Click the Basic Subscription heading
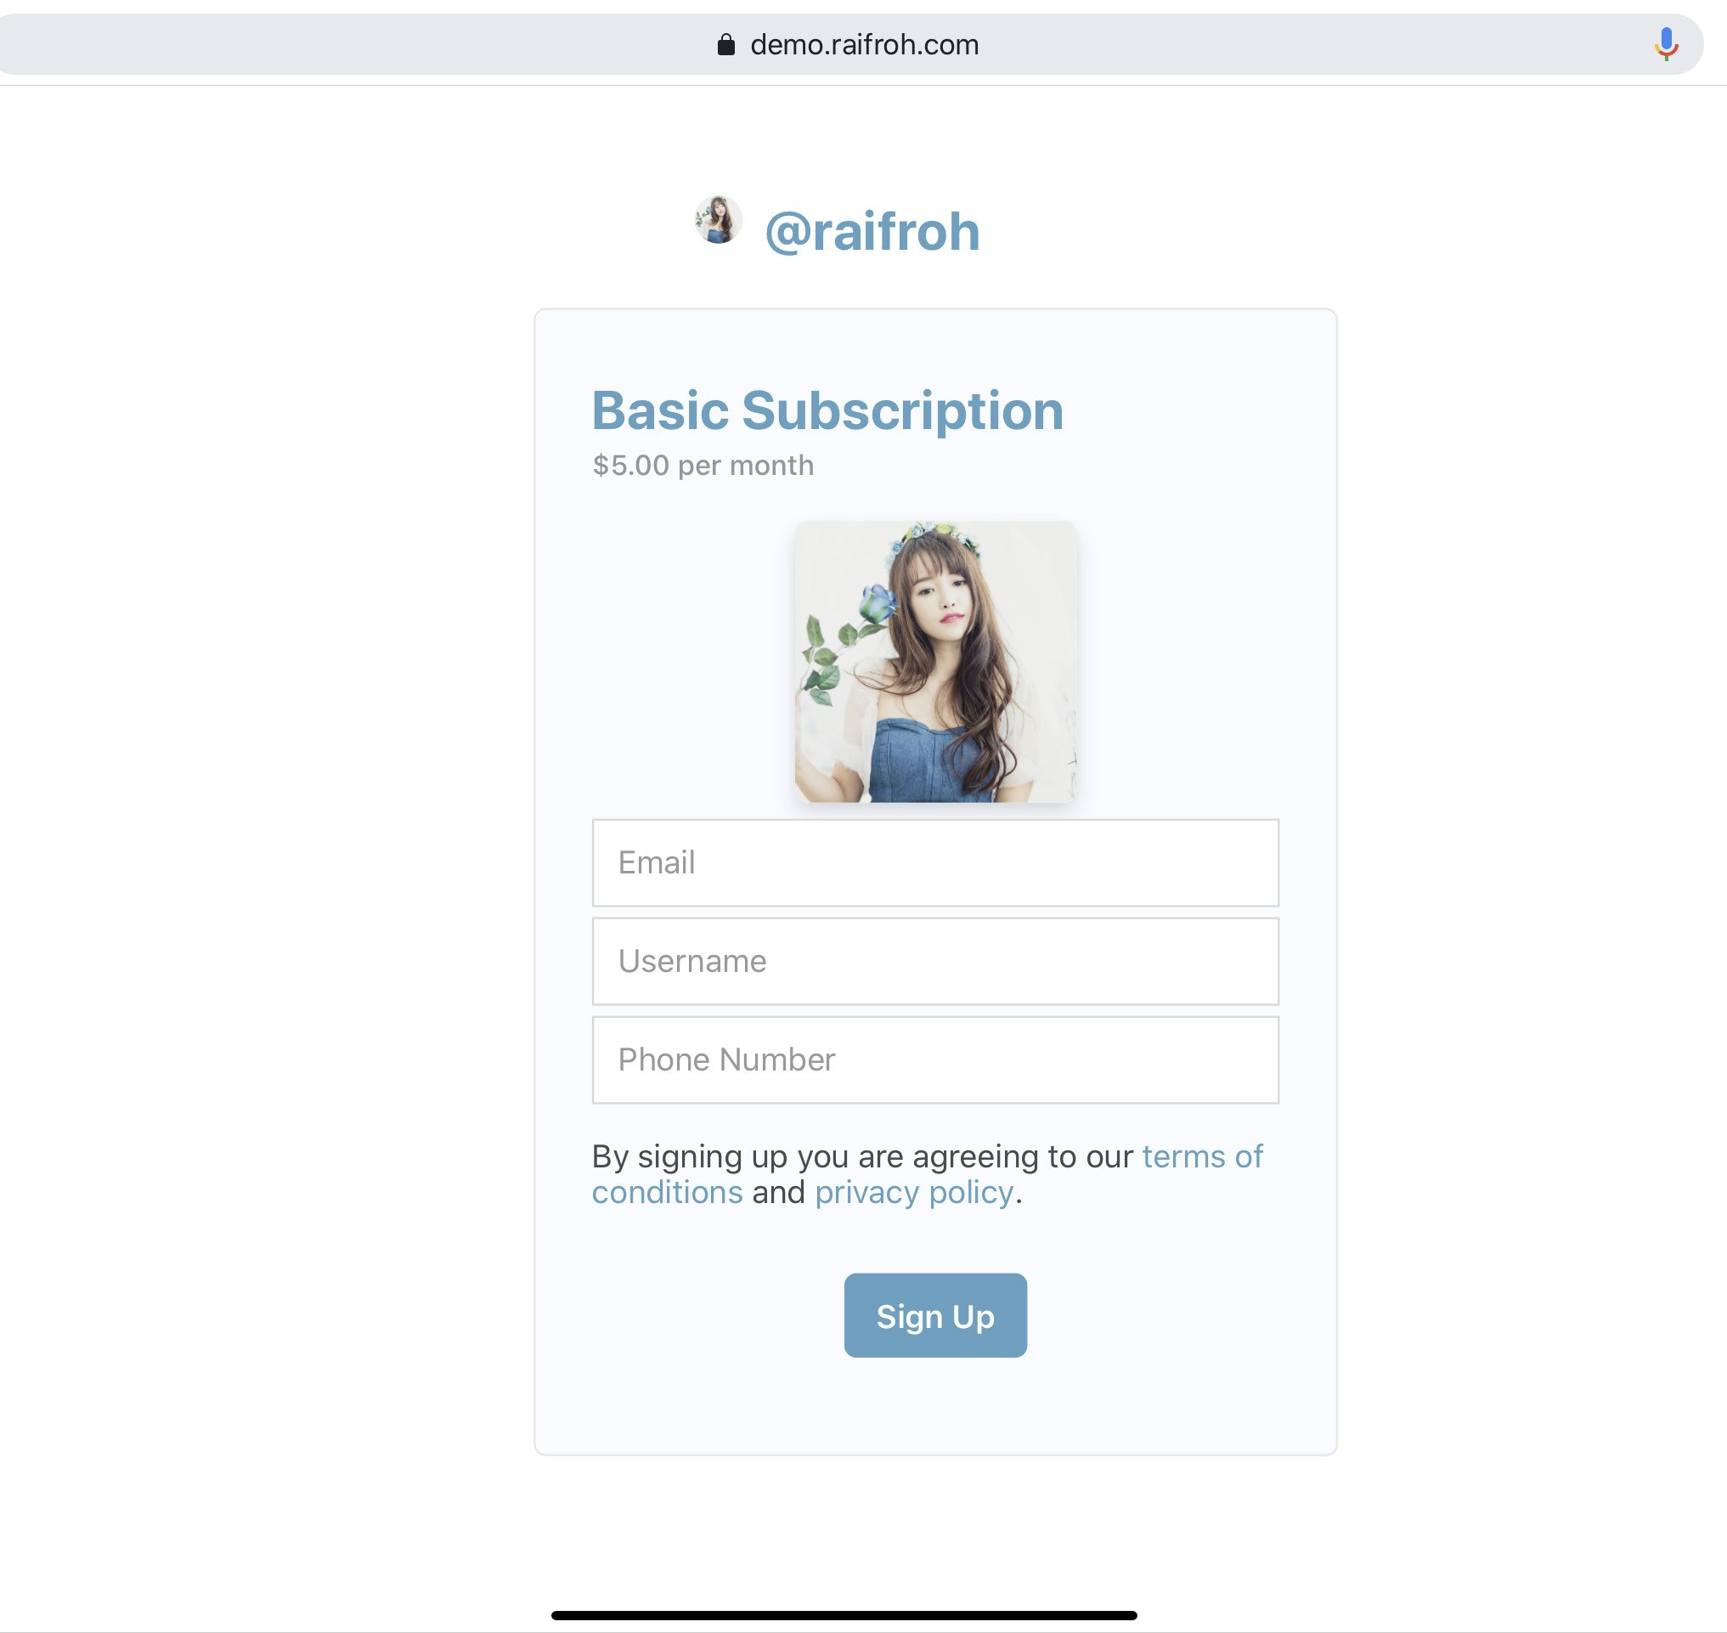The height and width of the screenshot is (1633, 1727). click(827, 410)
